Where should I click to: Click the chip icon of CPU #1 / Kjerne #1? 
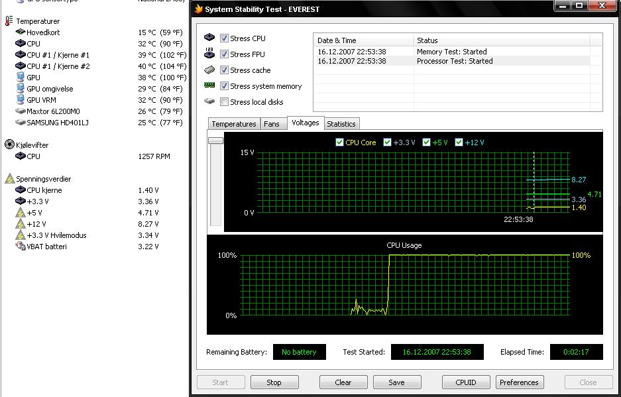[21, 54]
